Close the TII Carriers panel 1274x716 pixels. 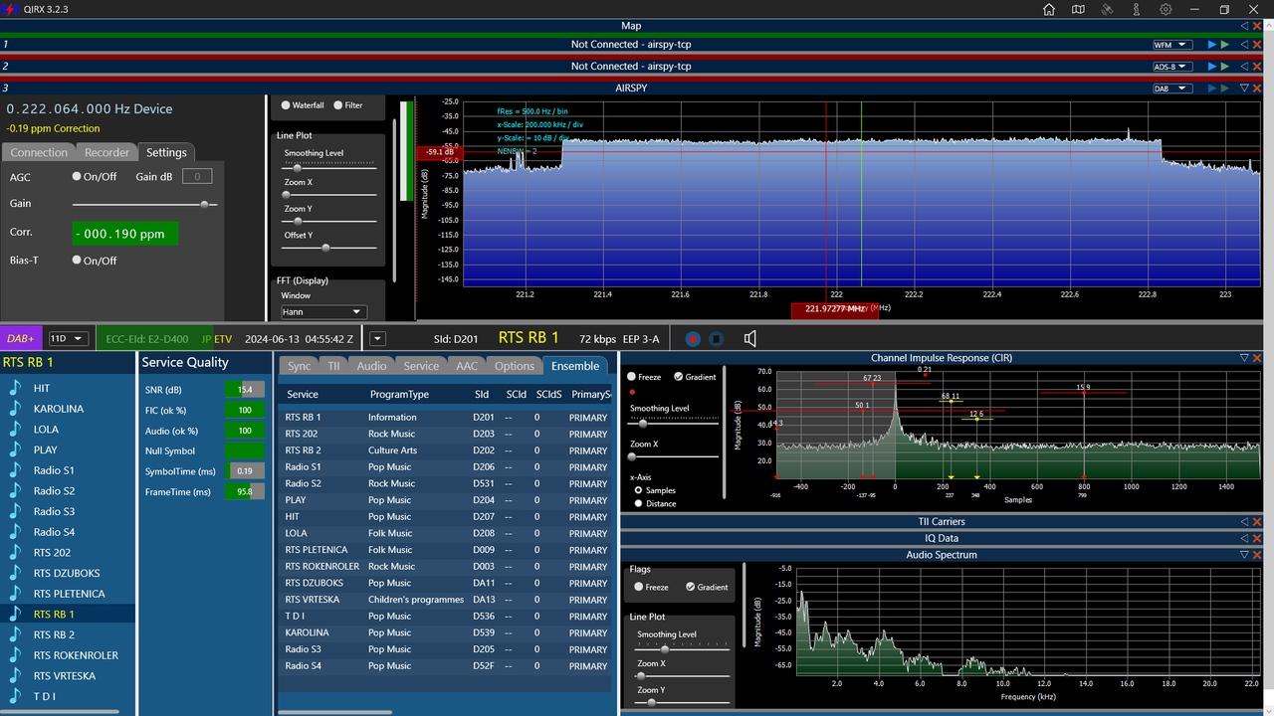(1257, 522)
